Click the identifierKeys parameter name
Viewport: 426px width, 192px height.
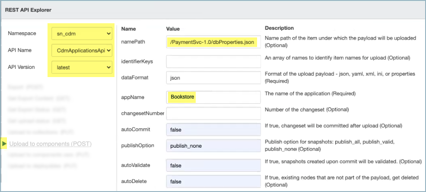coord(137,62)
